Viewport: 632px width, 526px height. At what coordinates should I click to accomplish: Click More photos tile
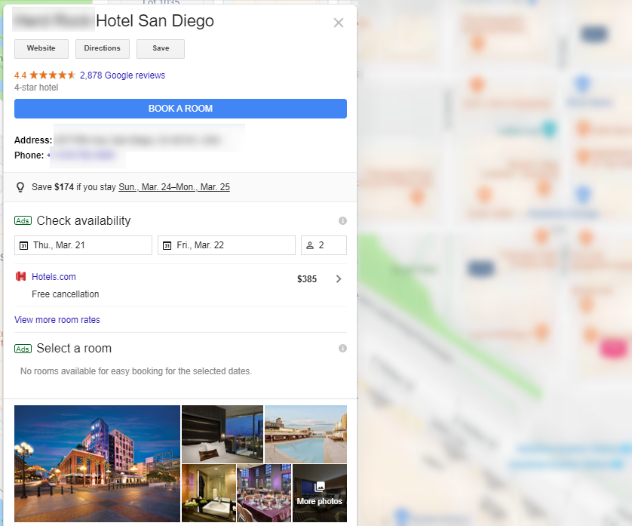(320, 493)
